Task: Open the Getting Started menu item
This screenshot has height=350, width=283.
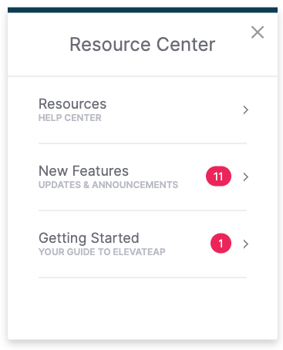Action: (143, 244)
